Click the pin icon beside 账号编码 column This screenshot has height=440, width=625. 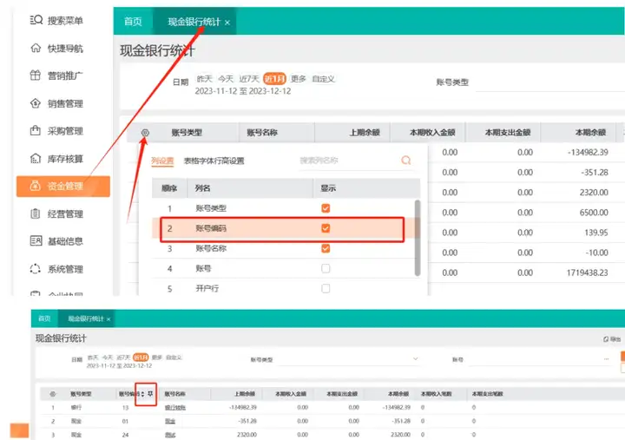pyautogui.click(x=150, y=394)
